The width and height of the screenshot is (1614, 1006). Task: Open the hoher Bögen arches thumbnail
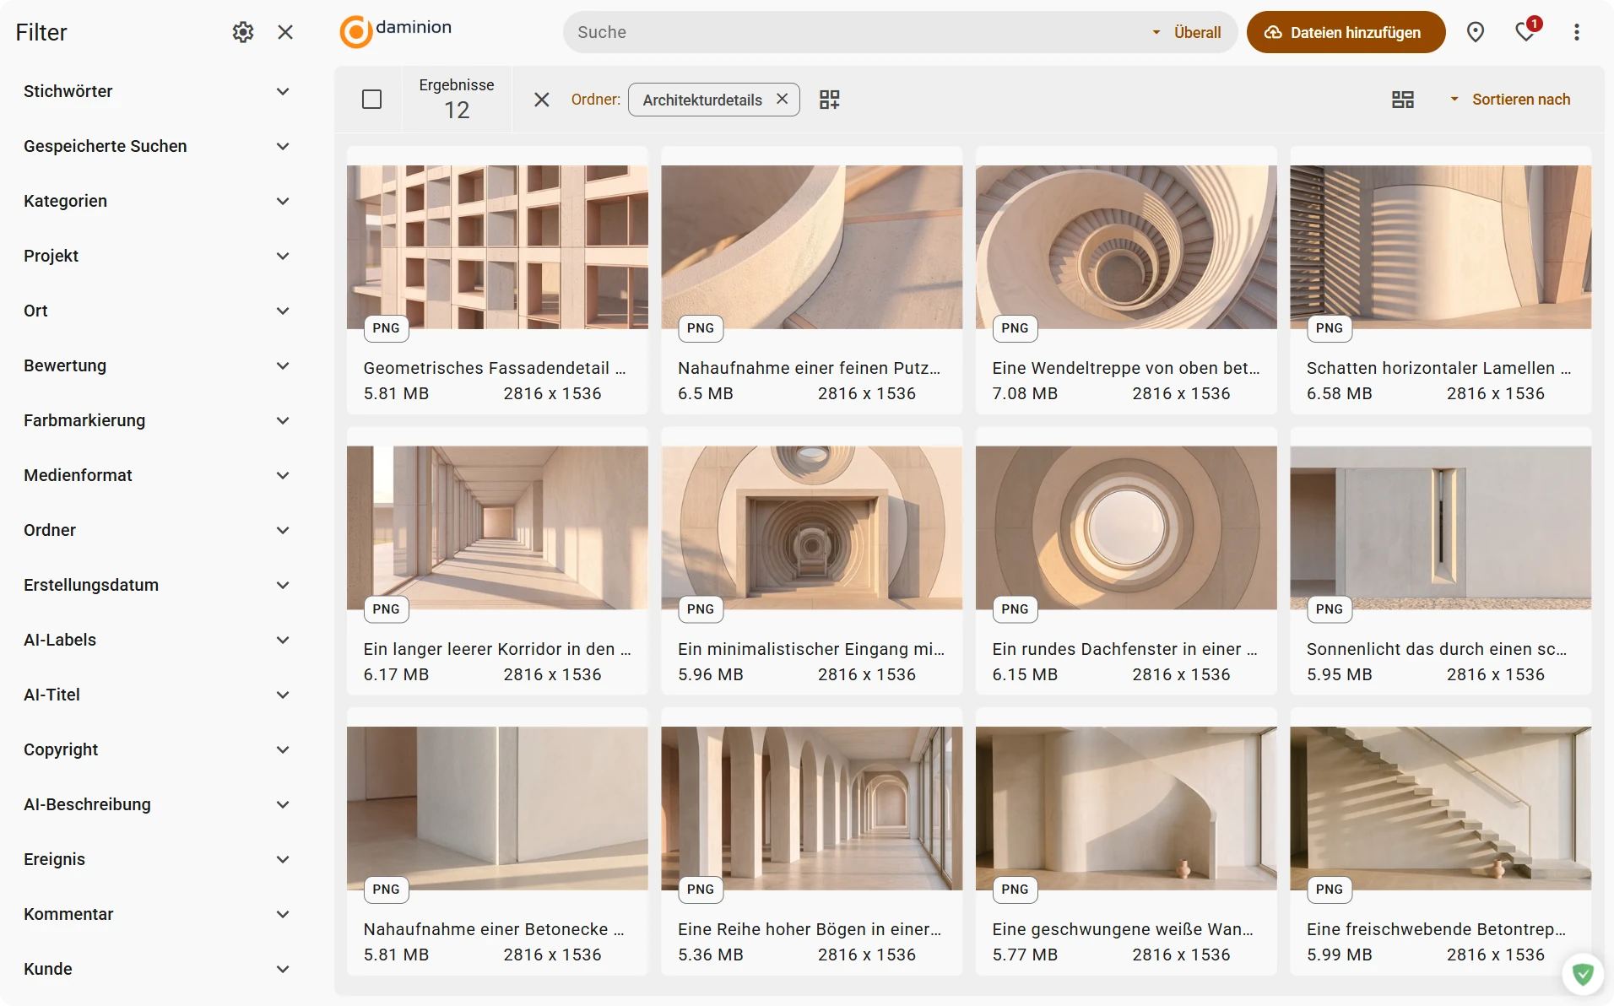(x=811, y=808)
